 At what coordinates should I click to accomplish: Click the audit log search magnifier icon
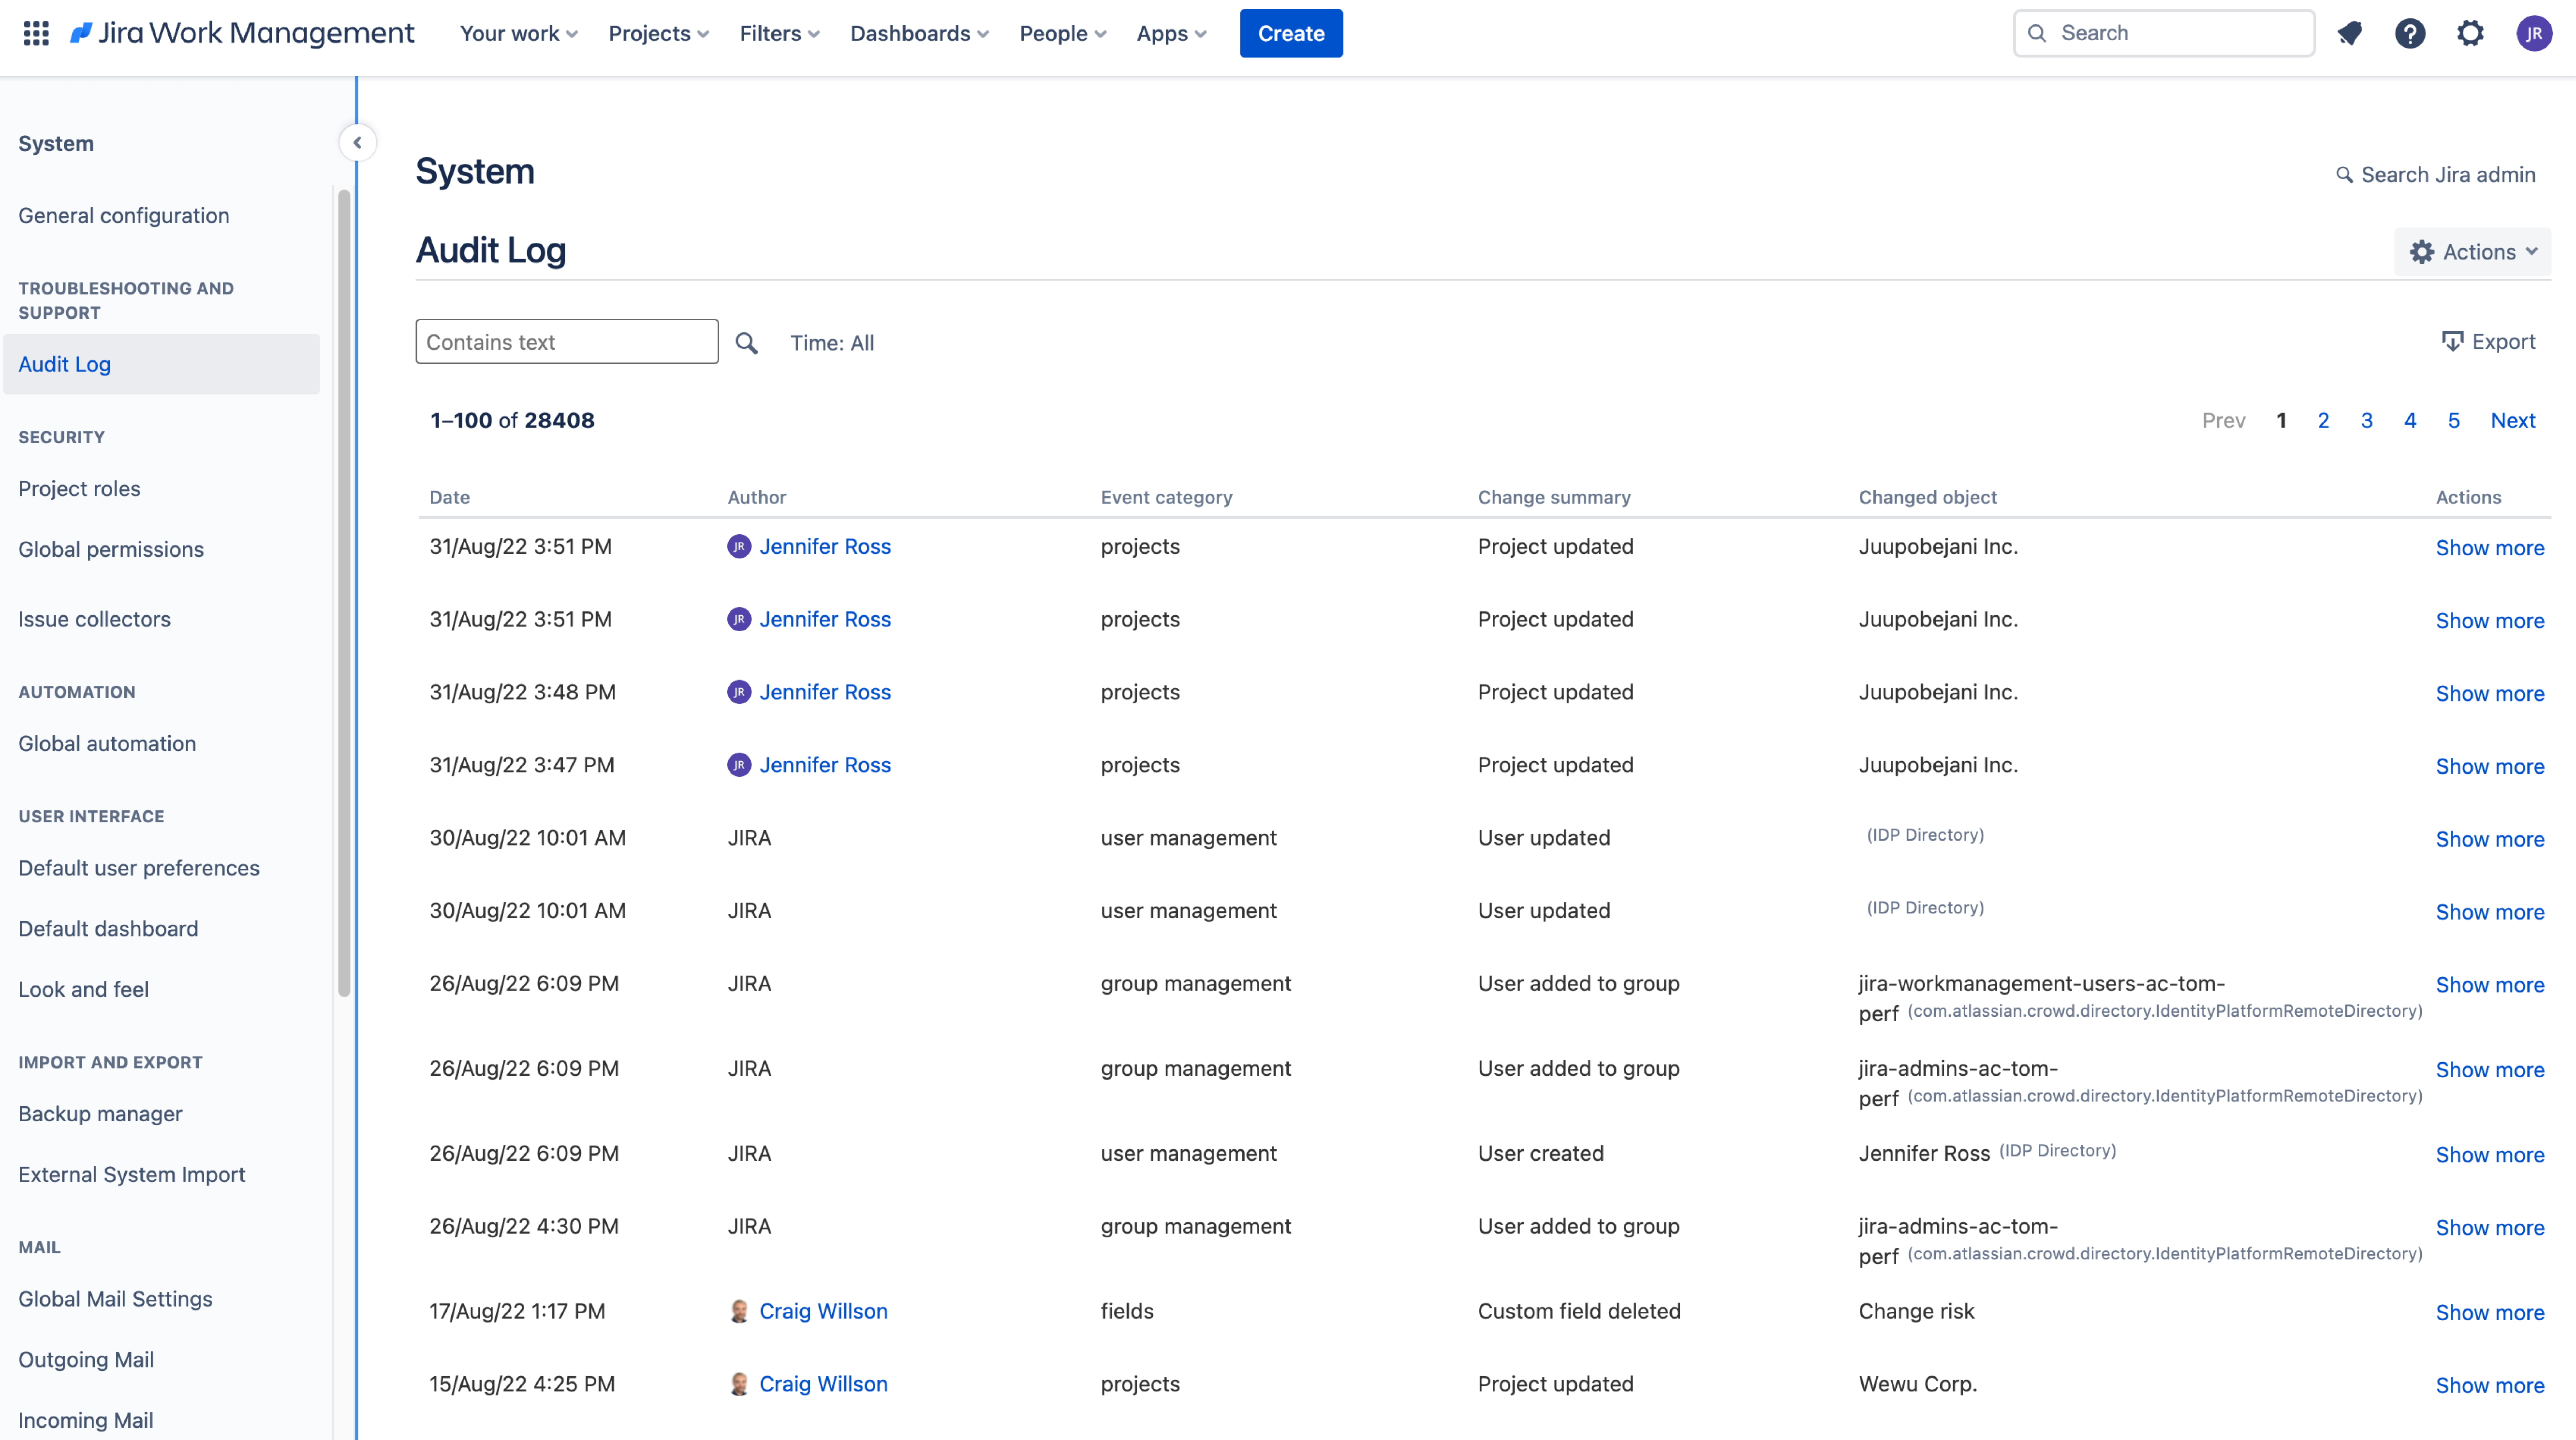tap(746, 343)
